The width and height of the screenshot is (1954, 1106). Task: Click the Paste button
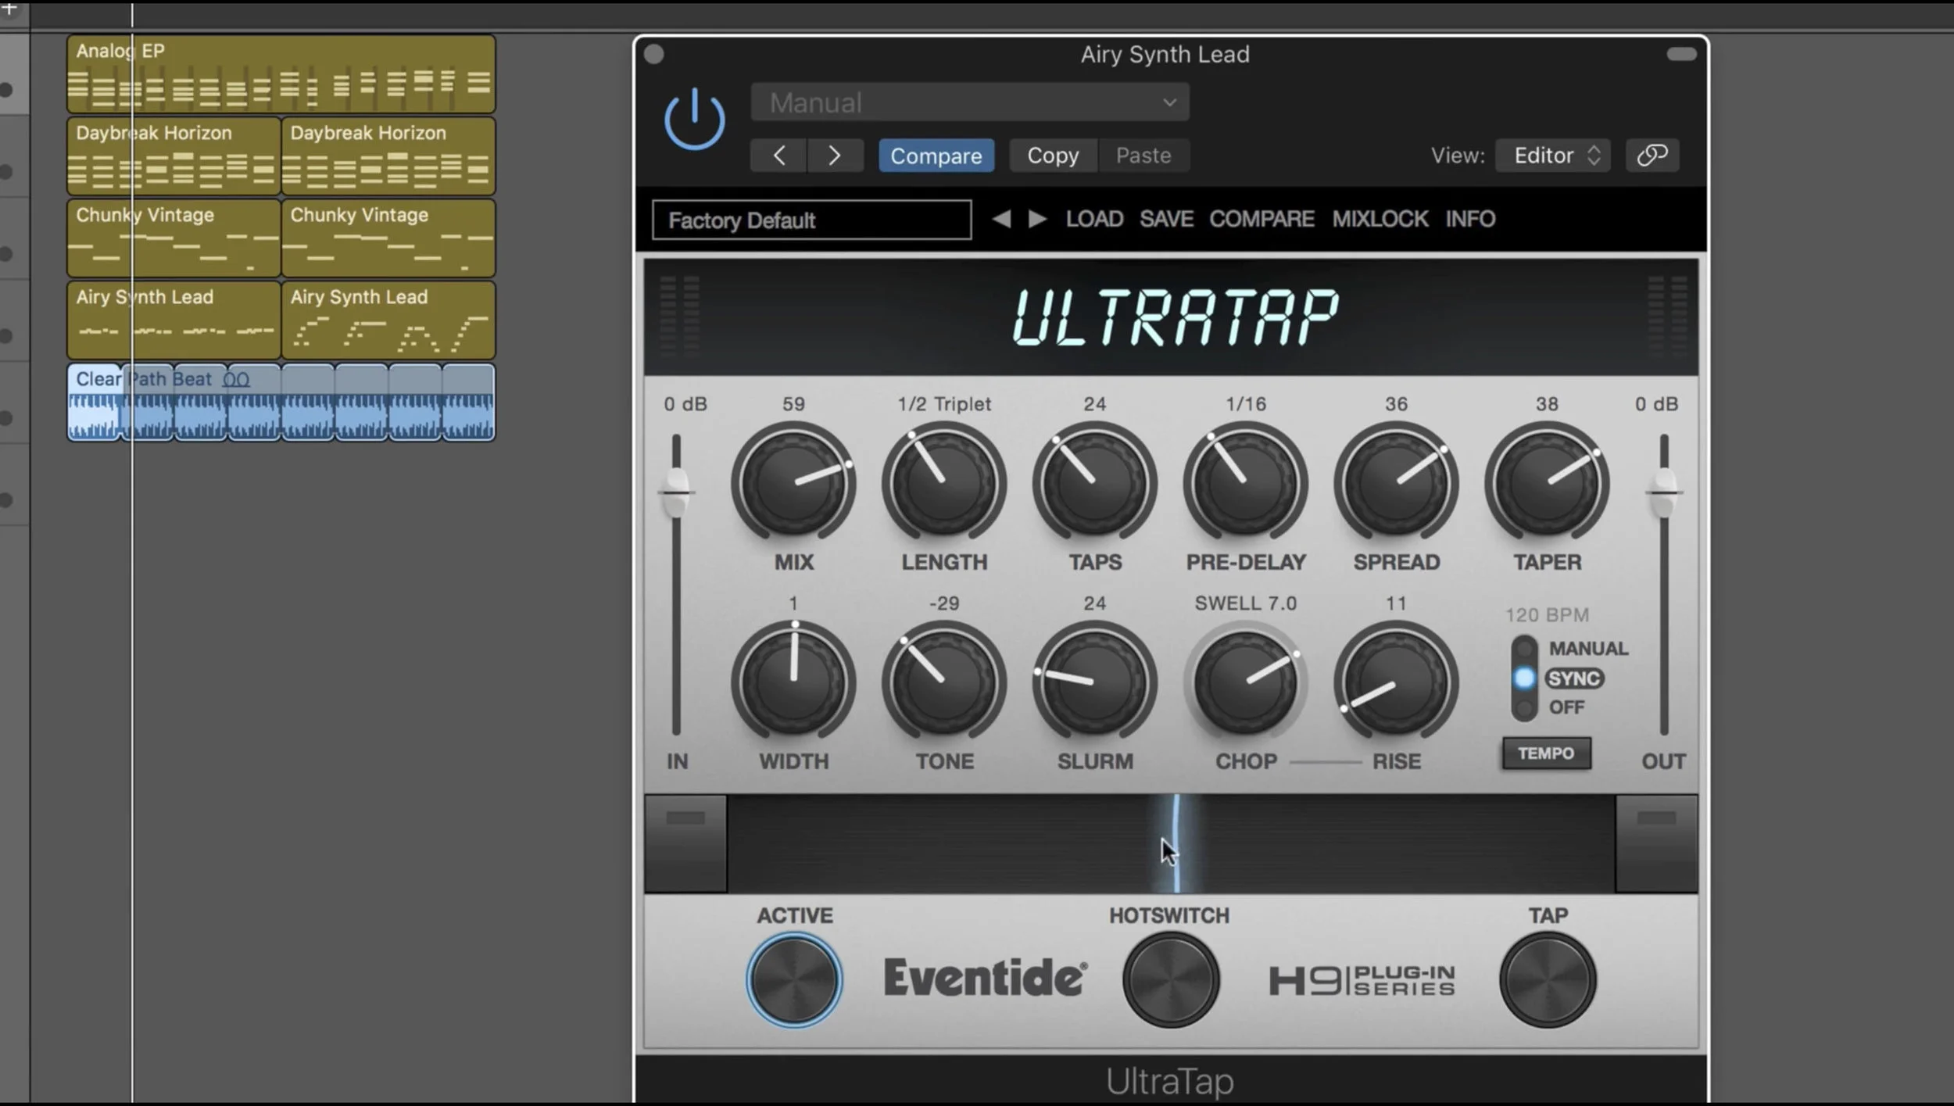1143,156
